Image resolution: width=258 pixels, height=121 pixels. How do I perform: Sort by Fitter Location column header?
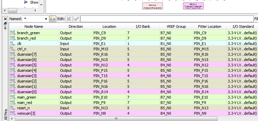coord(210,26)
